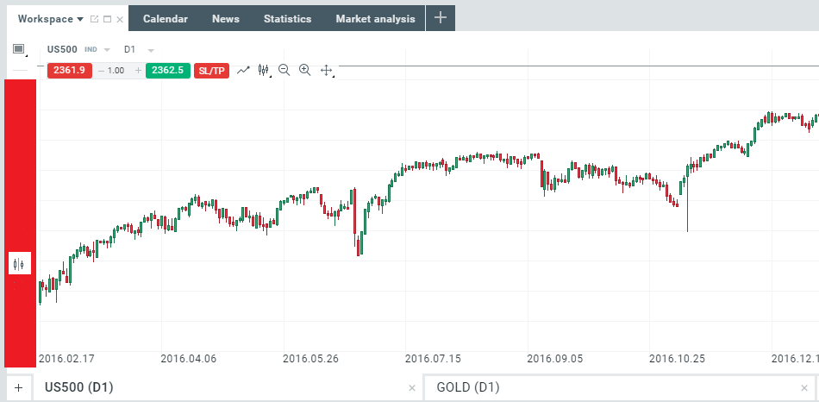Screen dimensions: 819x402
Task: Zoom in on the chart
Action: tap(305, 70)
